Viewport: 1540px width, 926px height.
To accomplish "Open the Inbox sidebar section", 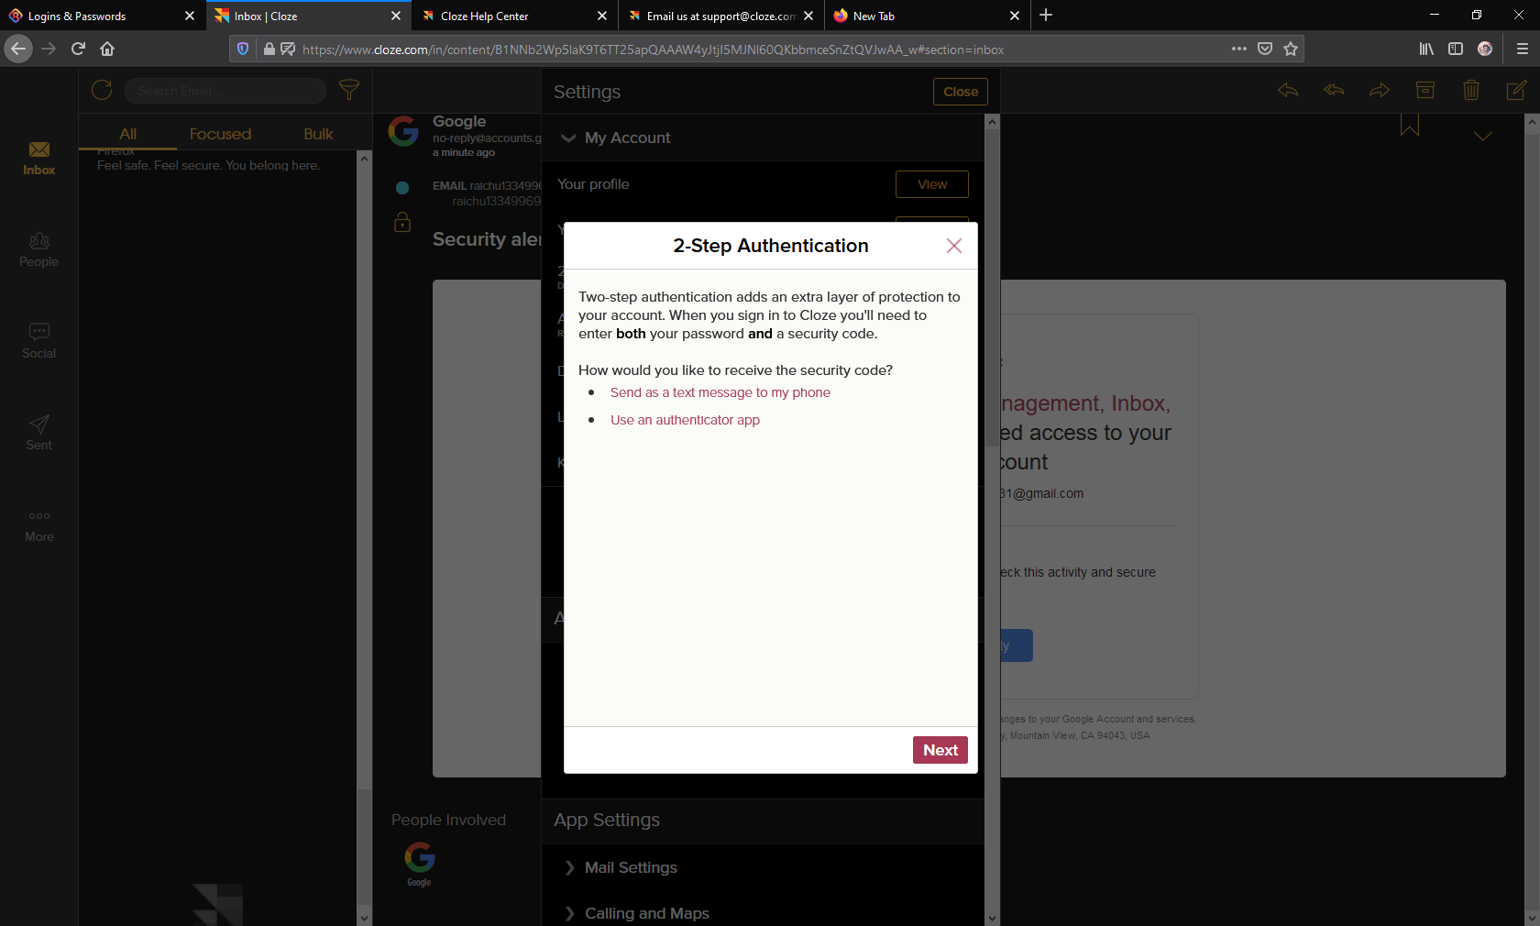I will 39,159.
